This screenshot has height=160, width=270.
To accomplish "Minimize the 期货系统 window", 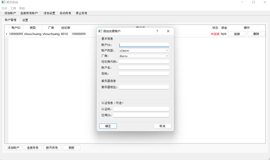I will coord(242,2).
